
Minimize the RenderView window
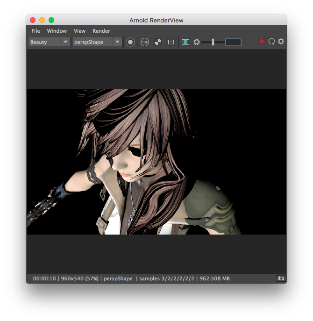pos(42,20)
